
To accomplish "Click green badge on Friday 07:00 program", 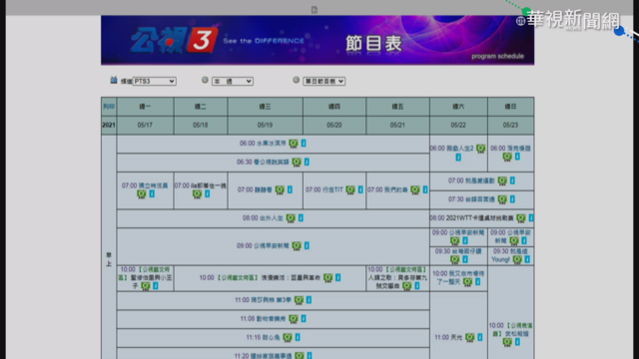I will click(415, 189).
